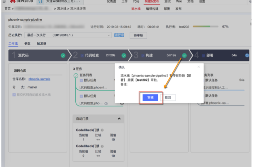Click the blue 审核 button

click(150, 98)
